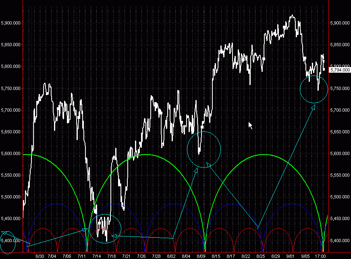Choose the 9/01 date on time axis
351x259 pixels.
click(290, 256)
